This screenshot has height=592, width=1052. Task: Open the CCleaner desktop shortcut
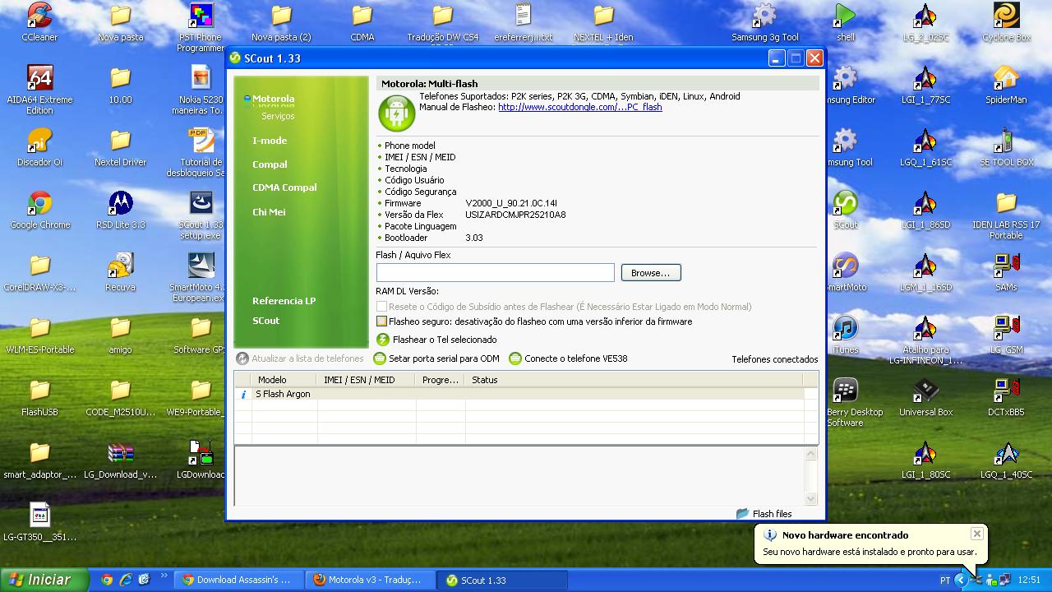click(39, 22)
